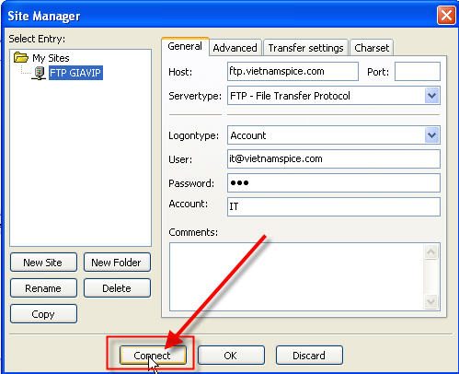Screen dimensions: 459x374
Task: Open the Advanced tab
Action: 235,48
